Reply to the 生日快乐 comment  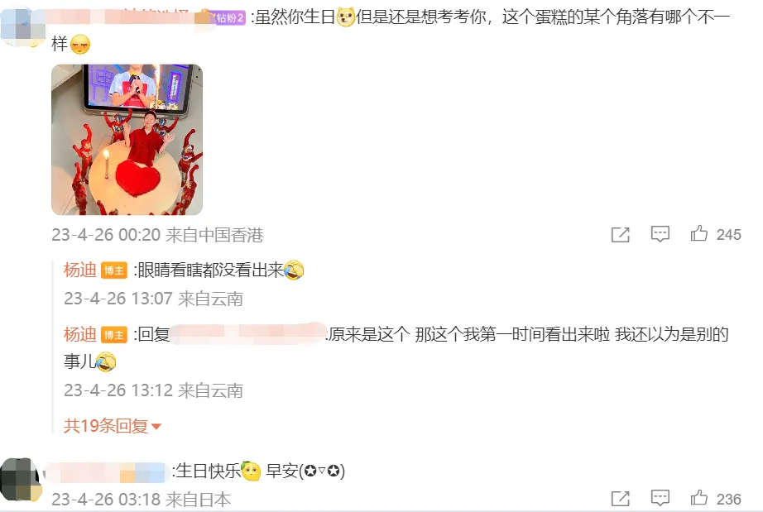point(660,499)
